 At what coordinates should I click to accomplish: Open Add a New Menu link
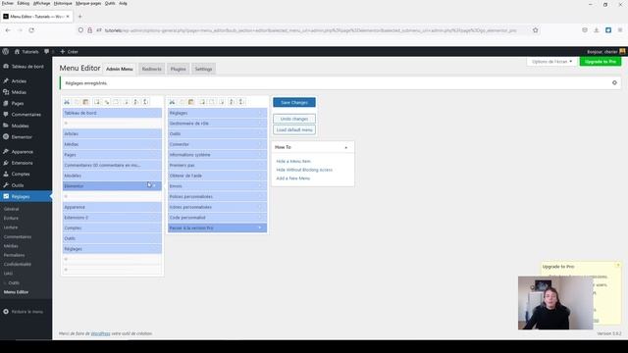point(293,178)
